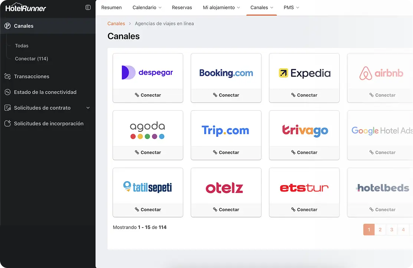Go to page 2 of channels
The image size is (413, 268).
coord(380,230)
